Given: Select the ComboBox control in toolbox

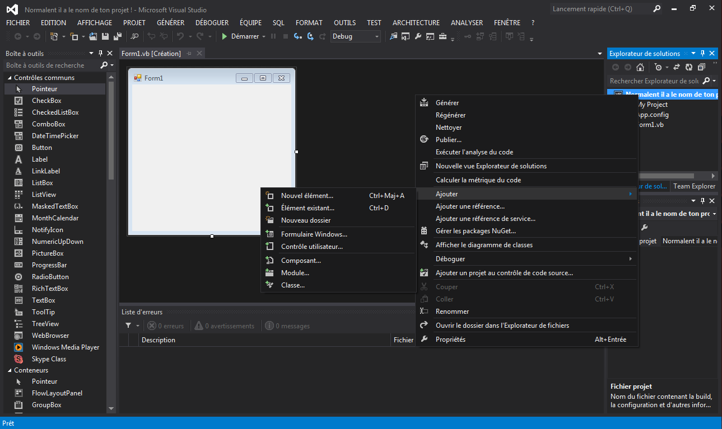Looking at the screenshot, I should [x=55, y=124].
